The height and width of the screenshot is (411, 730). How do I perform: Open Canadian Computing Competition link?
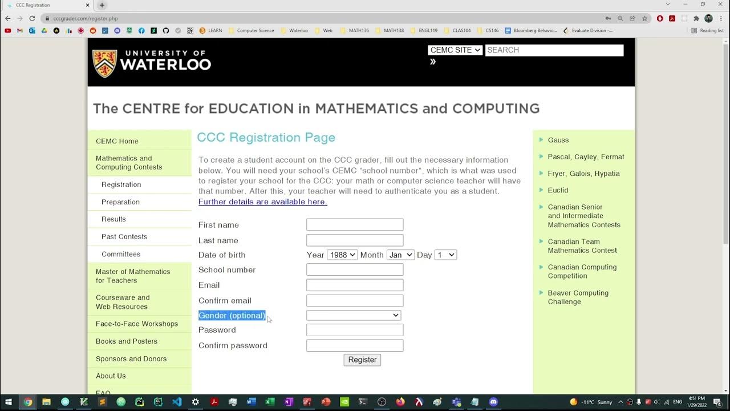point(582,271)
